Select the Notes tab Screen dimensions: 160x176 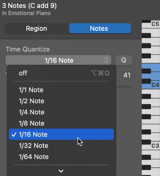pos(100,28)
